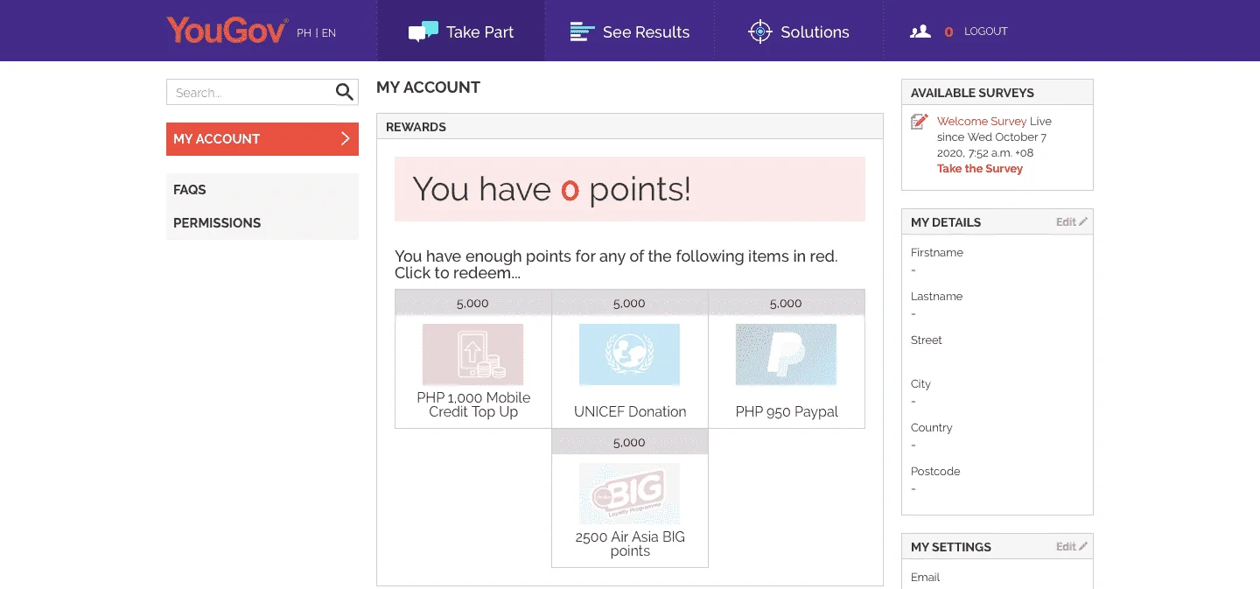Open the FAQs sidebar item
Image resolution: width=1260 pixels, height=589 pixels.
[262, 189]
